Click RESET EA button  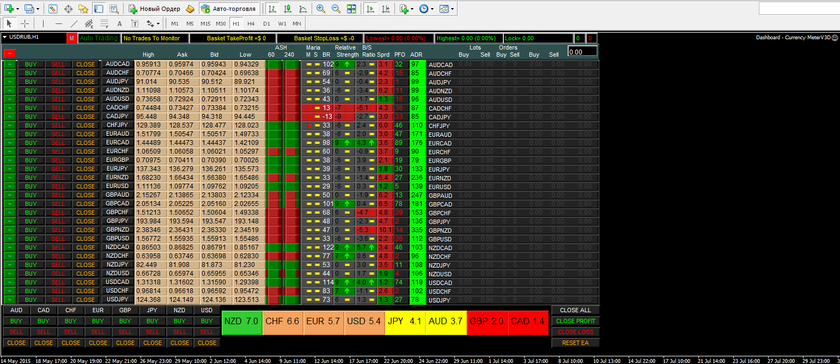(575, 343)
